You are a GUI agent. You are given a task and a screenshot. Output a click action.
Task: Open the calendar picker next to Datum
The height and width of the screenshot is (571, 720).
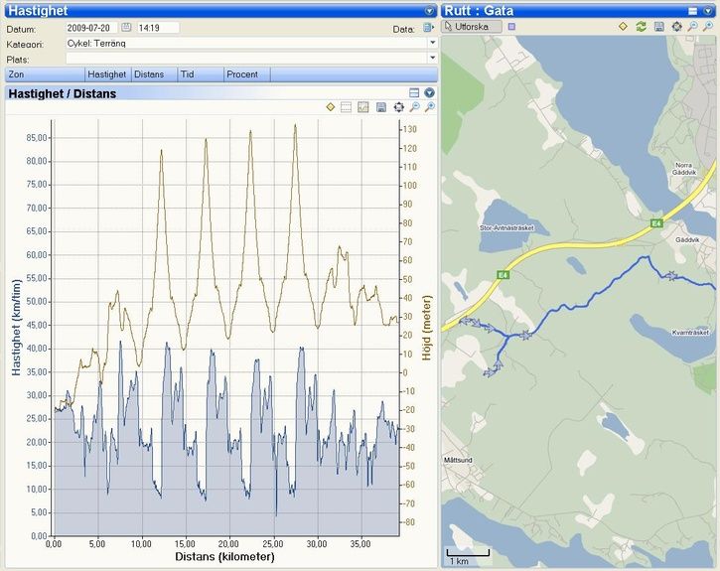click(126, 28)
